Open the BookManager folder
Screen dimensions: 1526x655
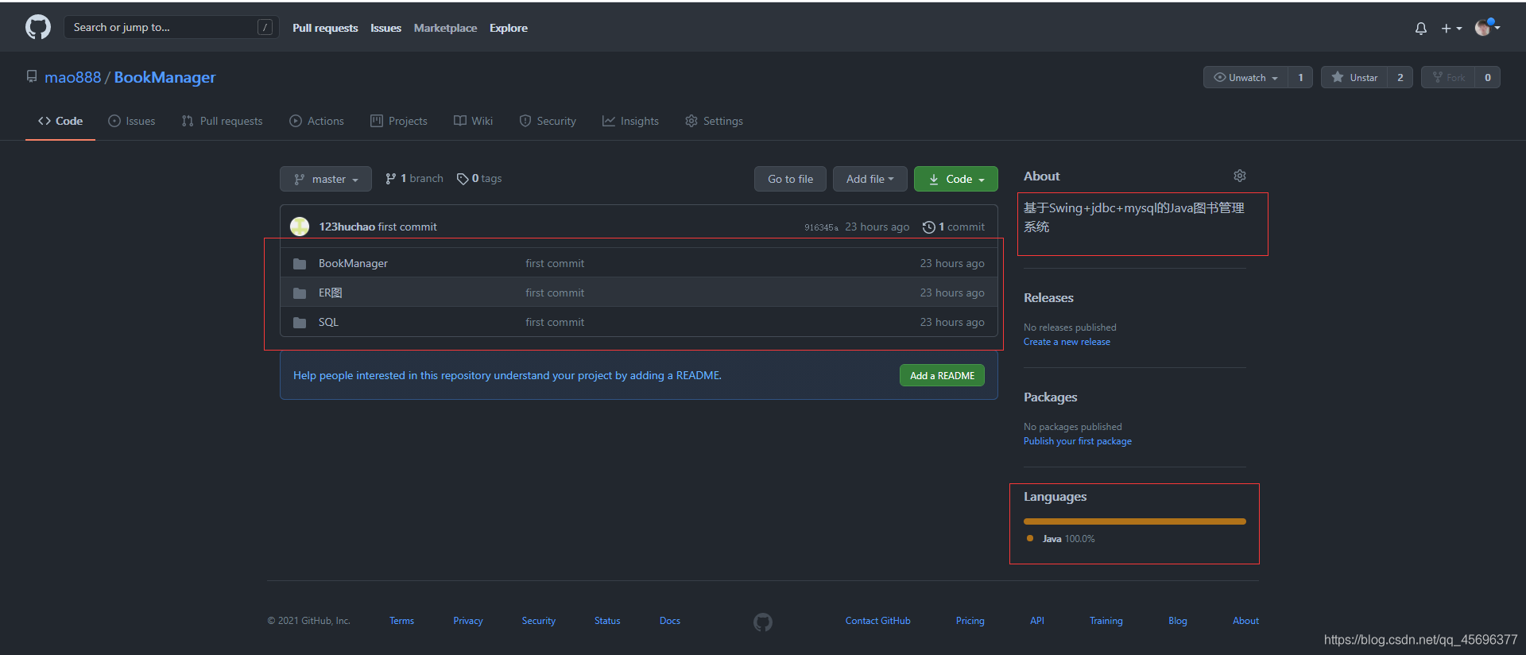coord(353,263)
